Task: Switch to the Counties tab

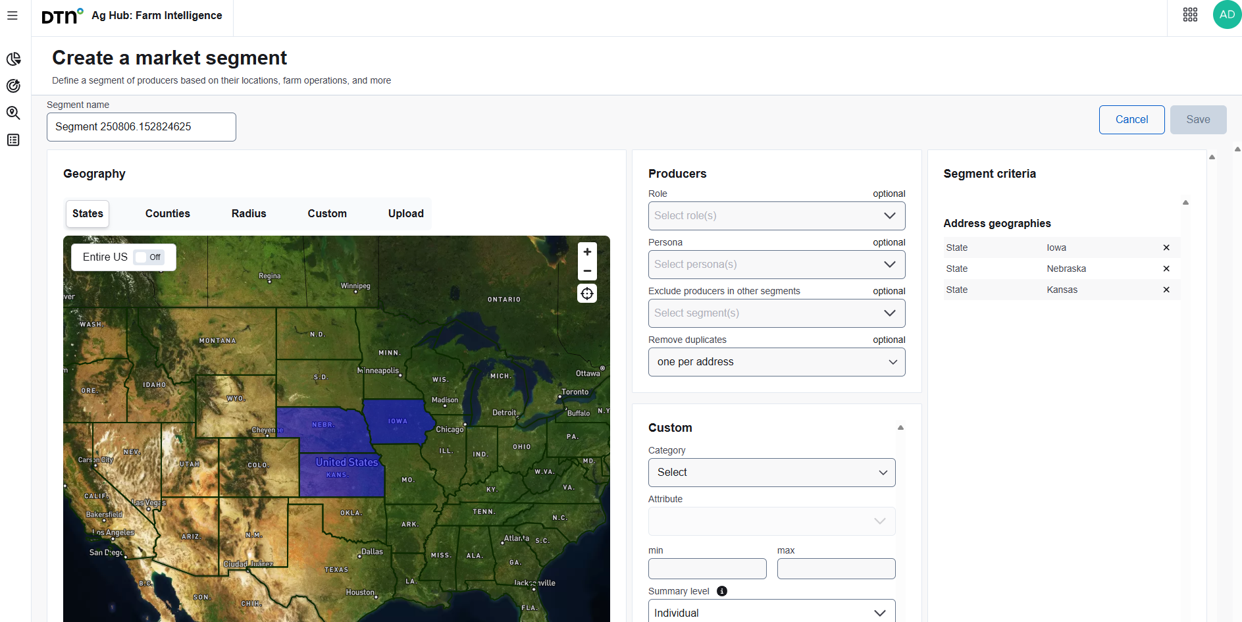Action: click(167, 214)
